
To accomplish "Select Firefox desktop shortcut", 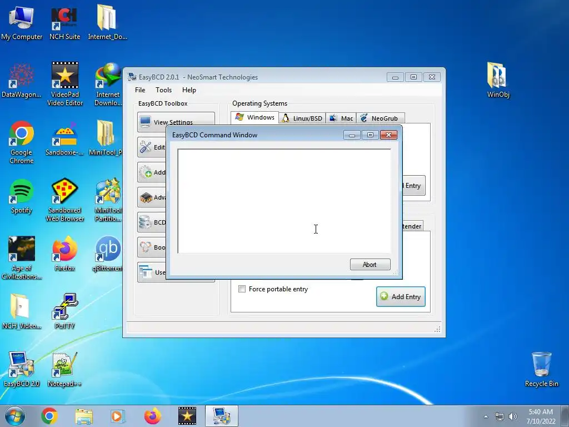I will [x=64, y=254].
